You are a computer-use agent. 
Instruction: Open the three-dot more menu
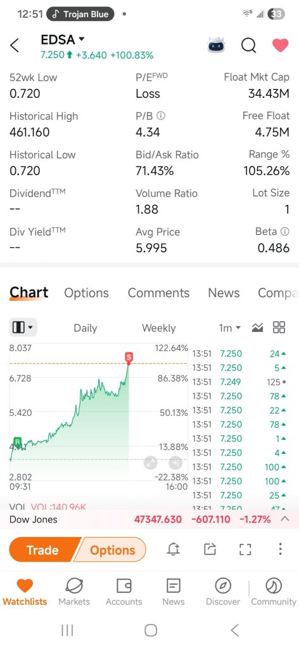pyautogui.click(x=280, y=549)
